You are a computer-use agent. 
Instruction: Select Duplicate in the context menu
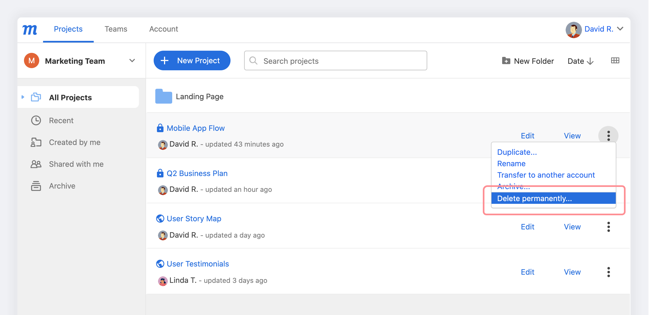coord(517,152)
